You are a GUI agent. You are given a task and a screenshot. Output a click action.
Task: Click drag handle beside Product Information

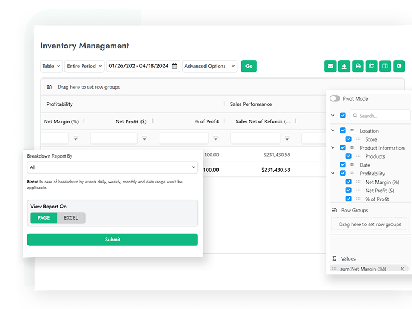click(353, 147)
